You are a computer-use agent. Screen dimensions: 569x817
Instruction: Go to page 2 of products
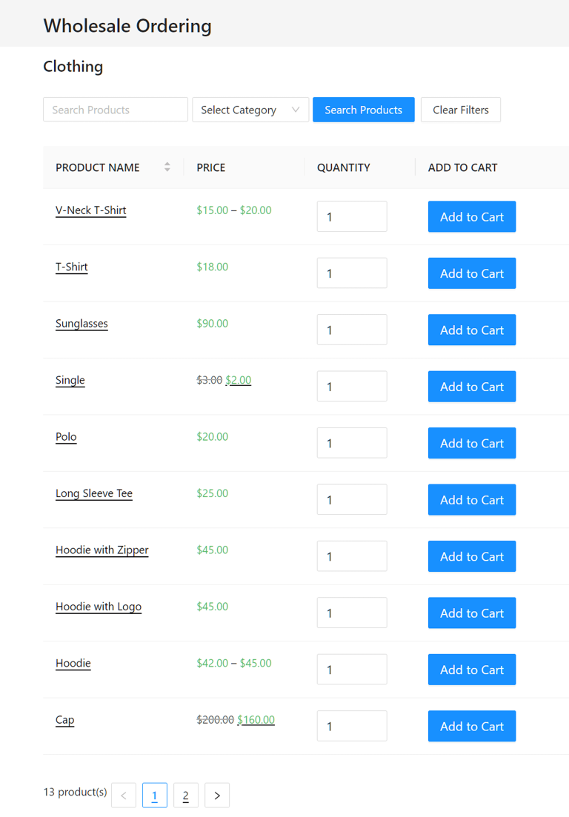186,796
